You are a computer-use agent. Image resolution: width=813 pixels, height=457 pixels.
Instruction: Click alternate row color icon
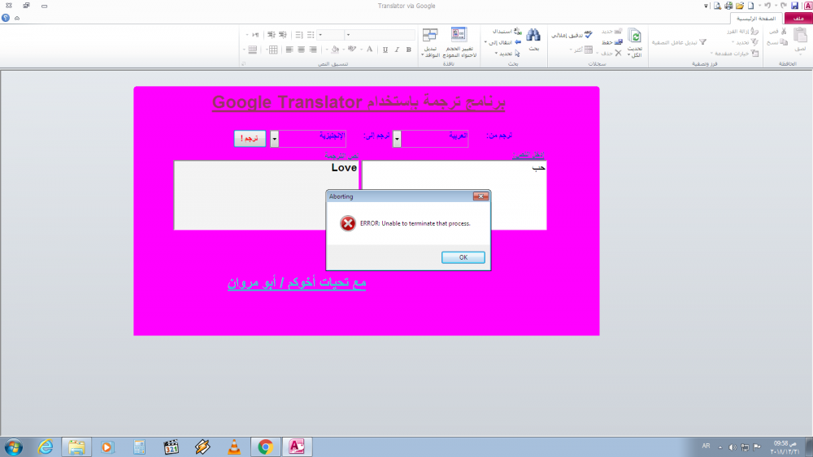pos(253,50)
